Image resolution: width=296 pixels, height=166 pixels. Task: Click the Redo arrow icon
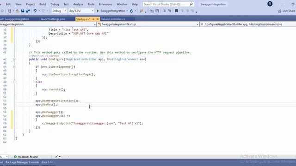pyautogui.click(x=43, y=11)
